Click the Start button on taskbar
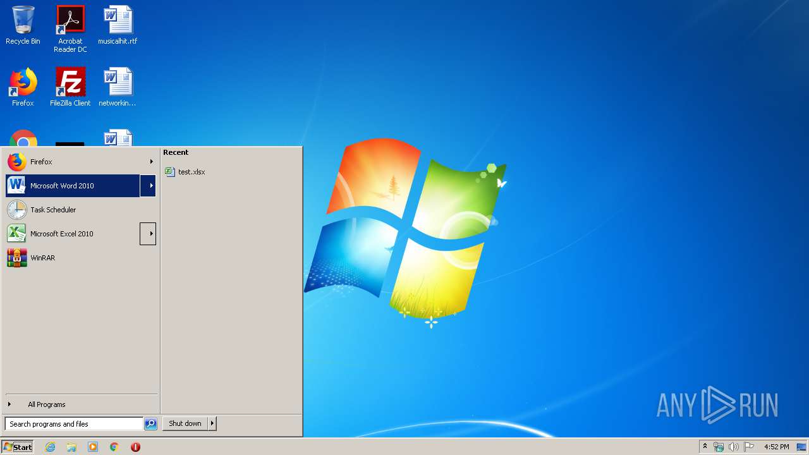The width and height of the screenshot is (809, 455). 18,447
